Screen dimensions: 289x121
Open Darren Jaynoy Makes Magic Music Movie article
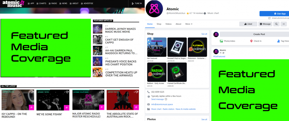tap(120, 30)
